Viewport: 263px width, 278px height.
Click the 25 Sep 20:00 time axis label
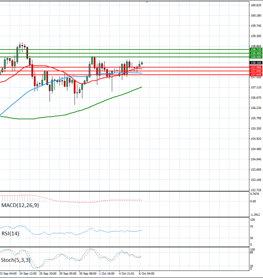48,274
